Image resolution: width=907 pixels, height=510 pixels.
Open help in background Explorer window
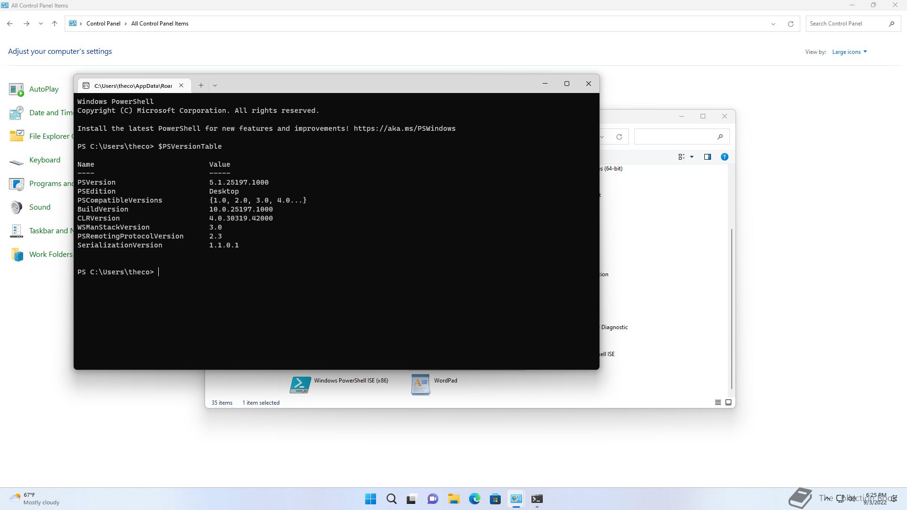click(x=724, y=157)
